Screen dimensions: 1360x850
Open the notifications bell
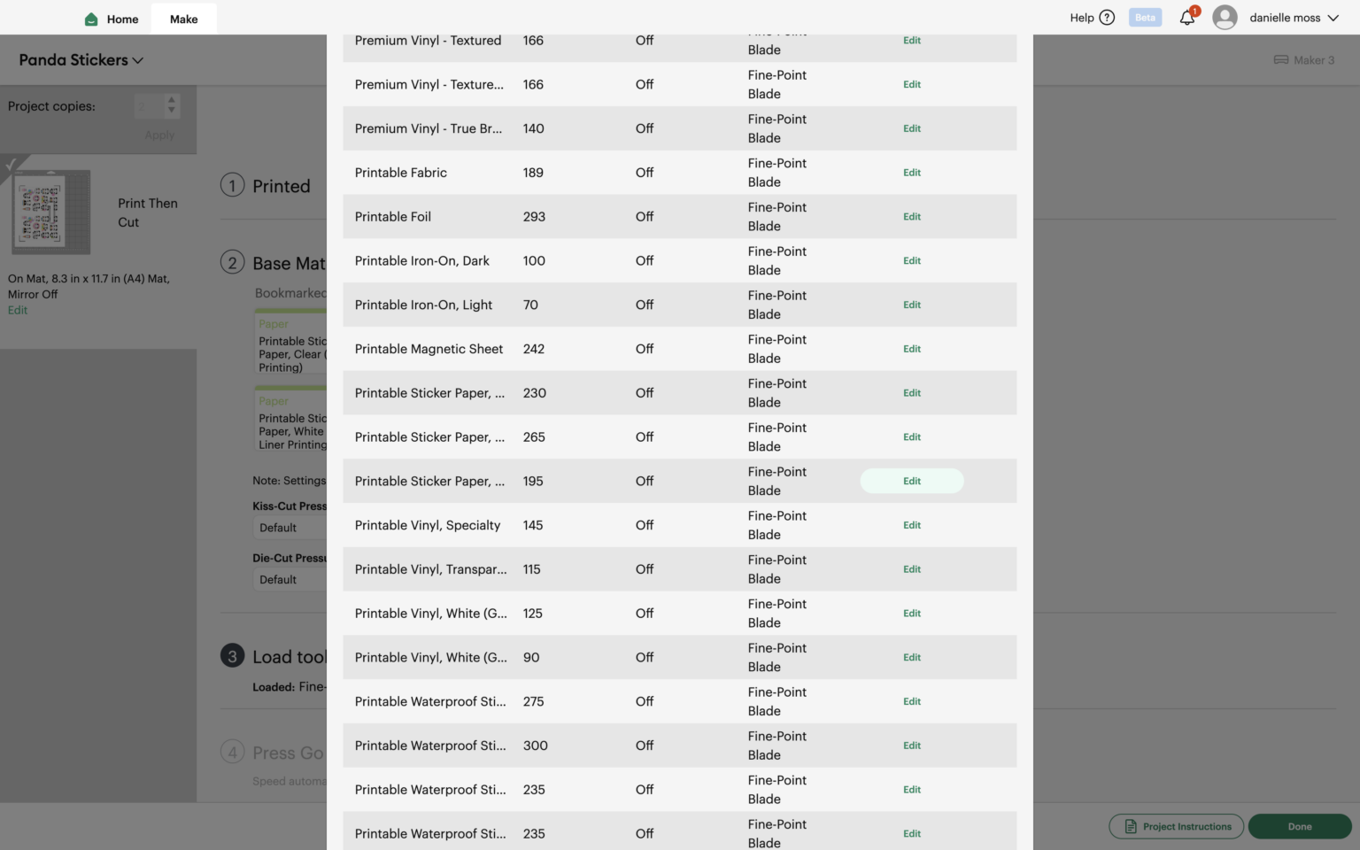(x=1187, y=18)
